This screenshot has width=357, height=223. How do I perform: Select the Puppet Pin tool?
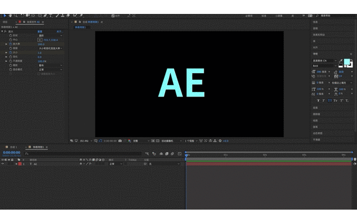click(81, 16)
